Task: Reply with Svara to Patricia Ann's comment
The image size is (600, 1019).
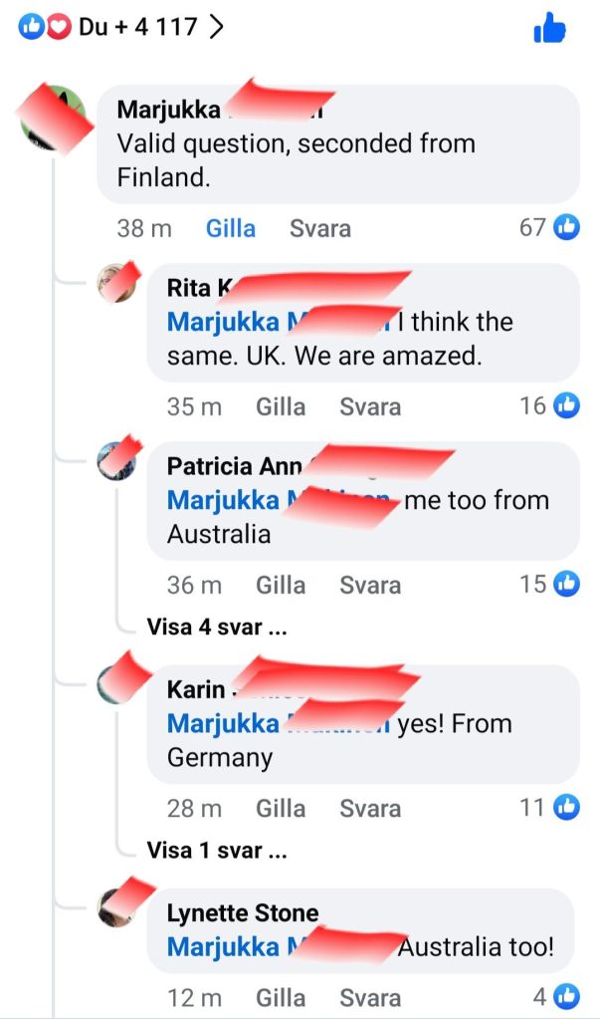Action: point(370,586)
